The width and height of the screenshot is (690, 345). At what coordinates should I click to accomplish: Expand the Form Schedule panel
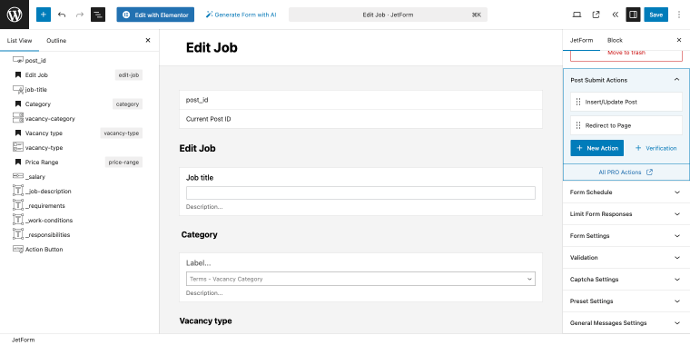[626, 192]
